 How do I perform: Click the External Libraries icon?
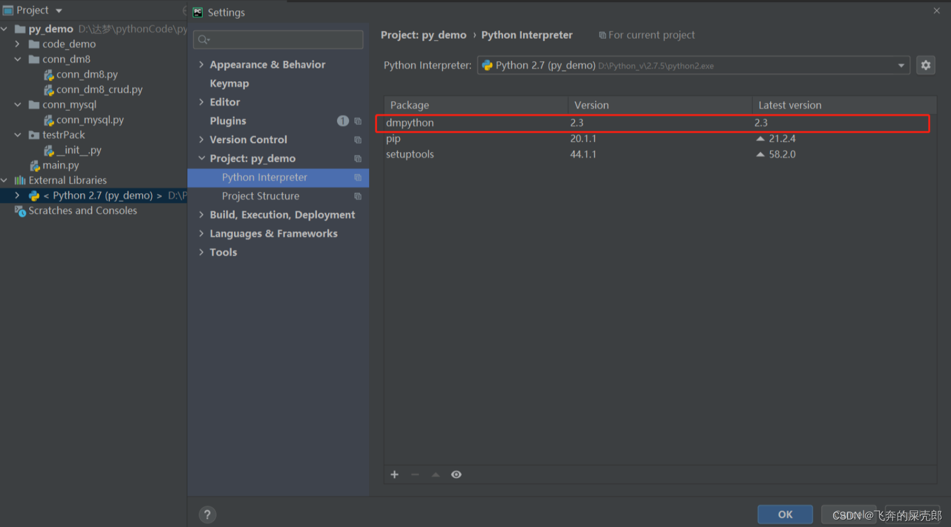(20, 180)
